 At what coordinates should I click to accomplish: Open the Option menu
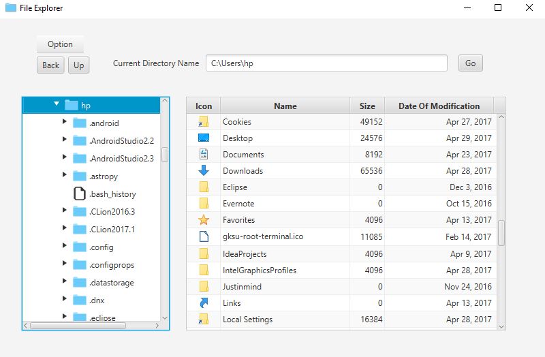[60, 44]
